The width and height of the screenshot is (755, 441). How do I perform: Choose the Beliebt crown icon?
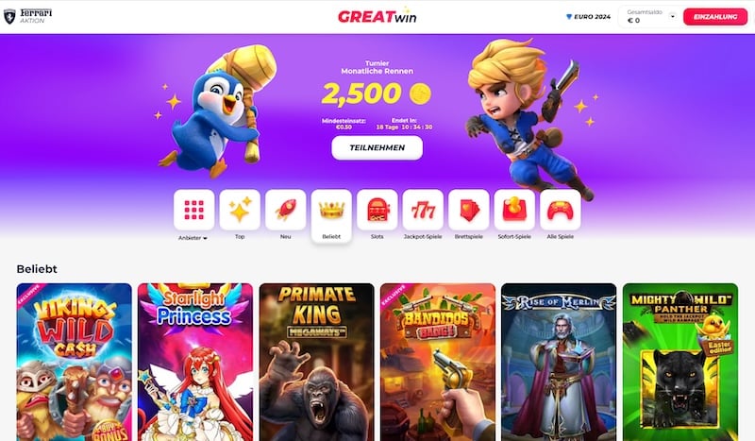(x=331, y=210)
